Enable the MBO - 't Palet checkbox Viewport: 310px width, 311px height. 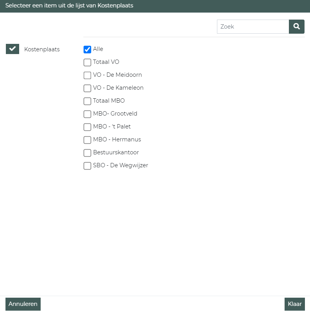tap(87, 127)
